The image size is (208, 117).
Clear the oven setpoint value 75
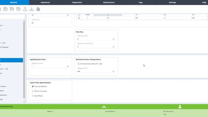[x=68, y=15]
